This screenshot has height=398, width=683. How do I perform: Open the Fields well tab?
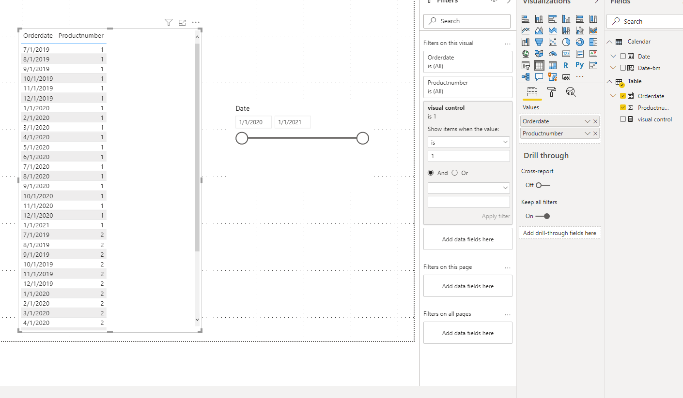pyautogui.click(x=532, y=92)
